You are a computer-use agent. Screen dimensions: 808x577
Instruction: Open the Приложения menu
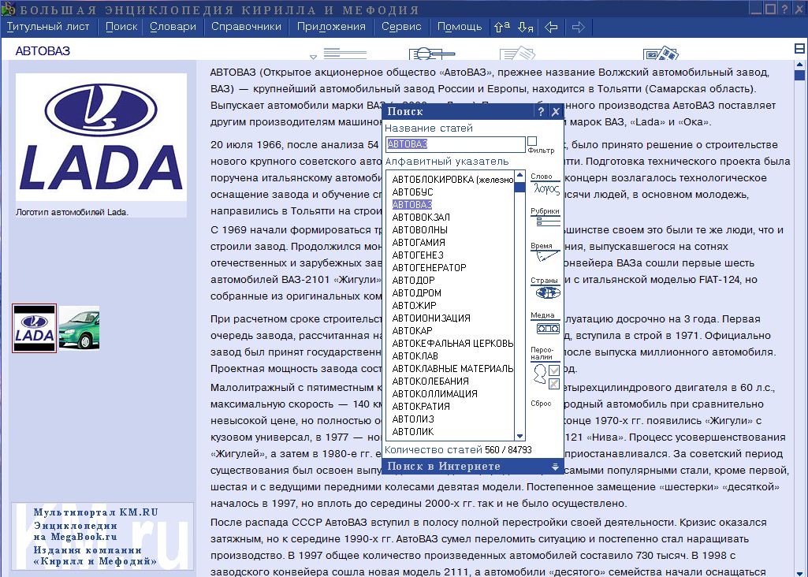(331, 27)
